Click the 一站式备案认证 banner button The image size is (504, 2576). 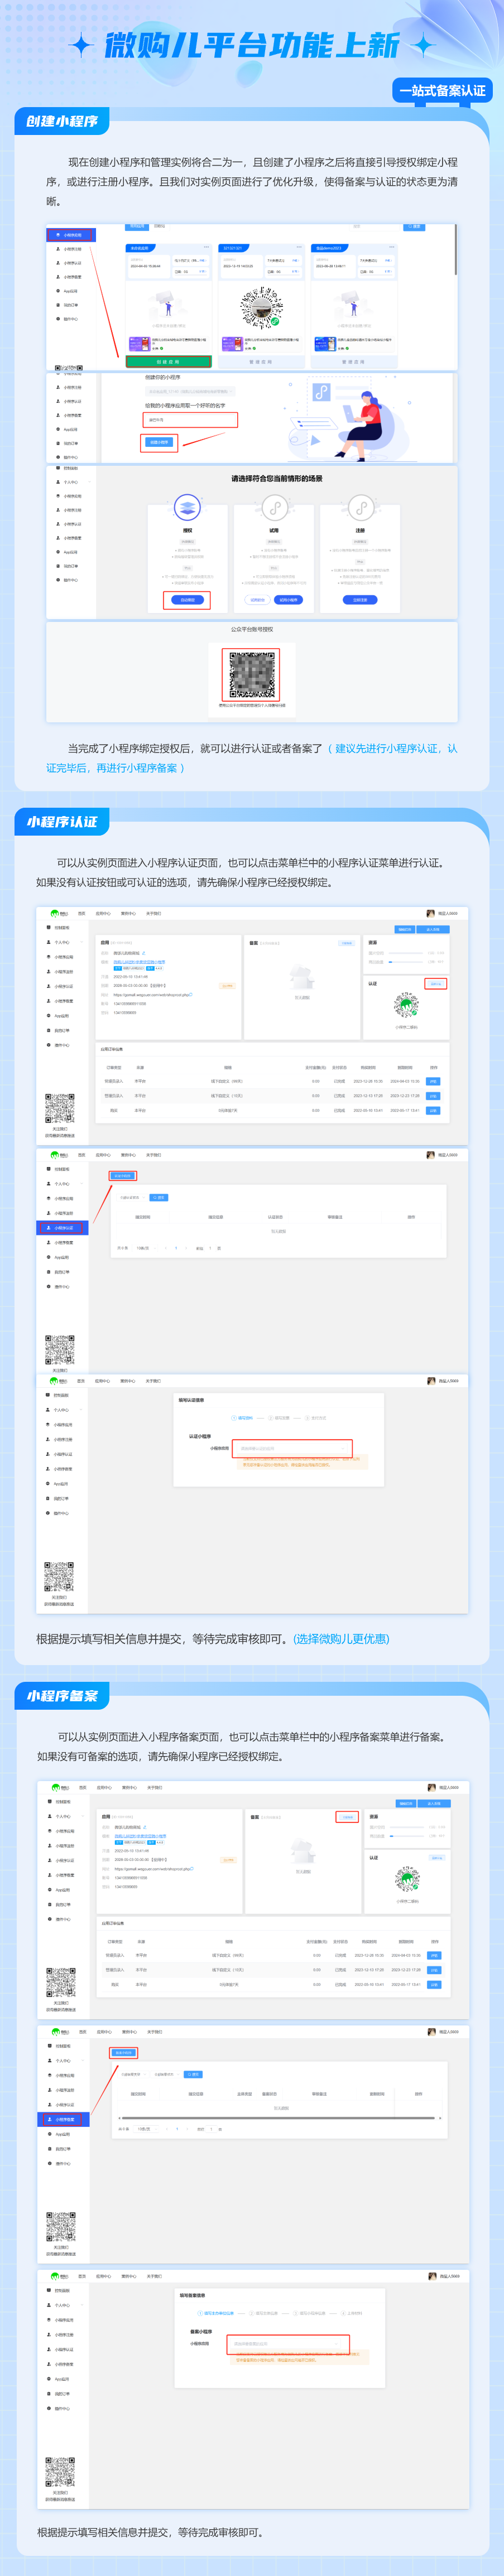441,91
